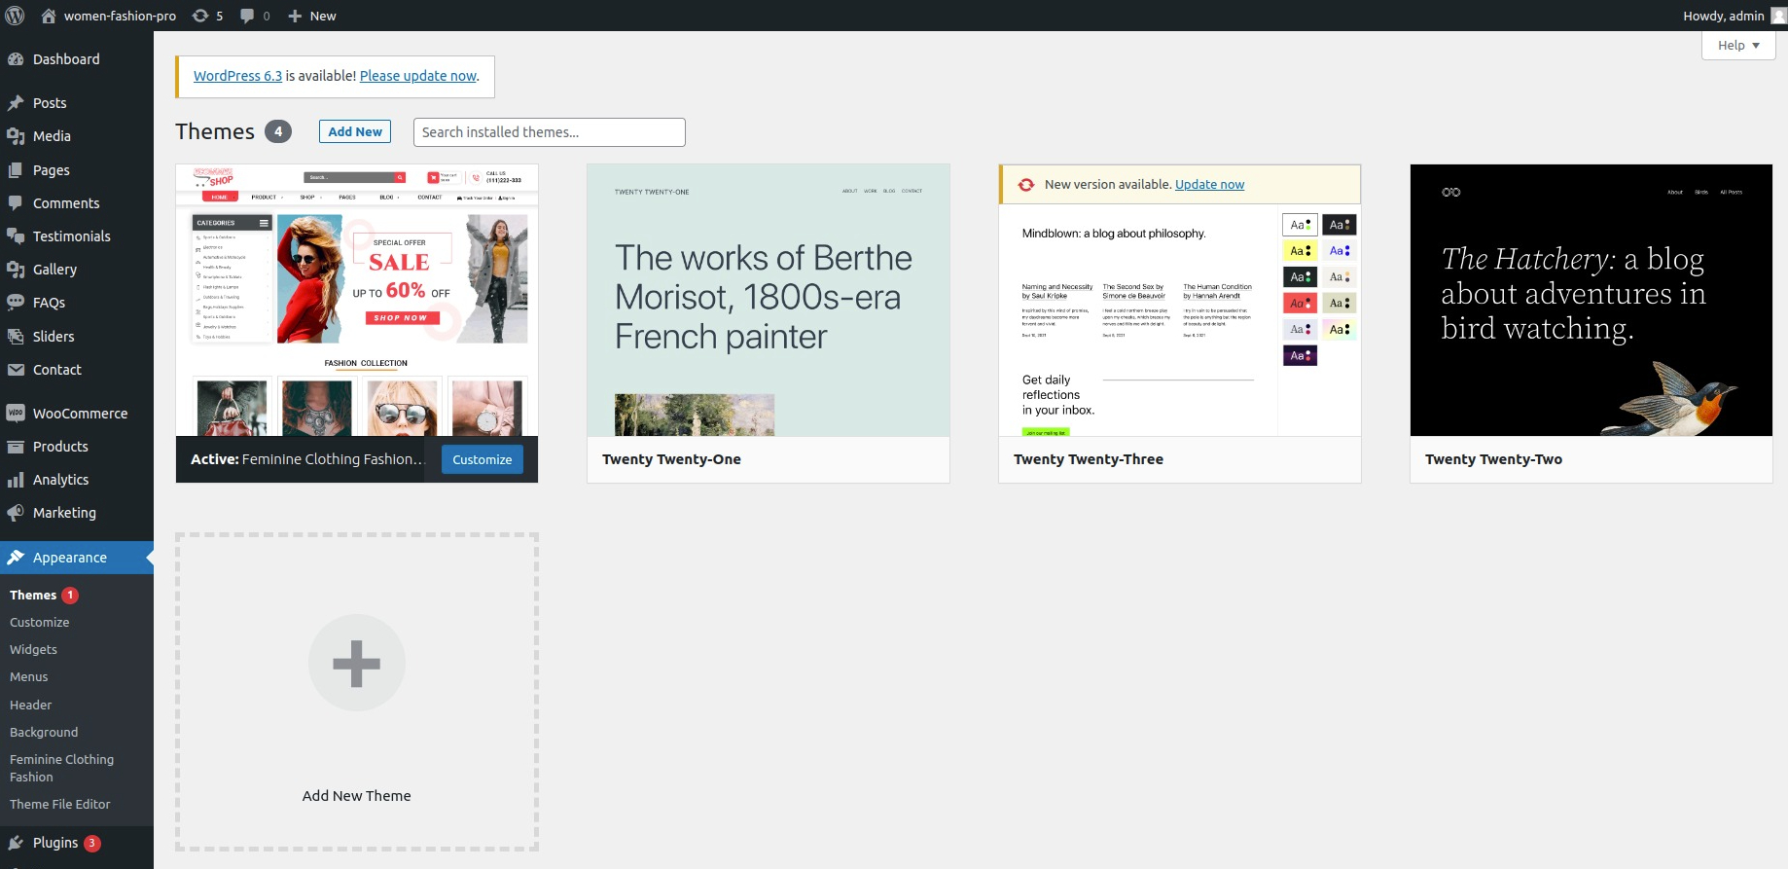This screenshot has height=869, width=1788.
Task: Click the Appearance paintbrush icon
Action: coord(16,558)
